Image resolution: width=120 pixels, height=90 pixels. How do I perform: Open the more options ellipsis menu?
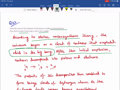[118, 5]
